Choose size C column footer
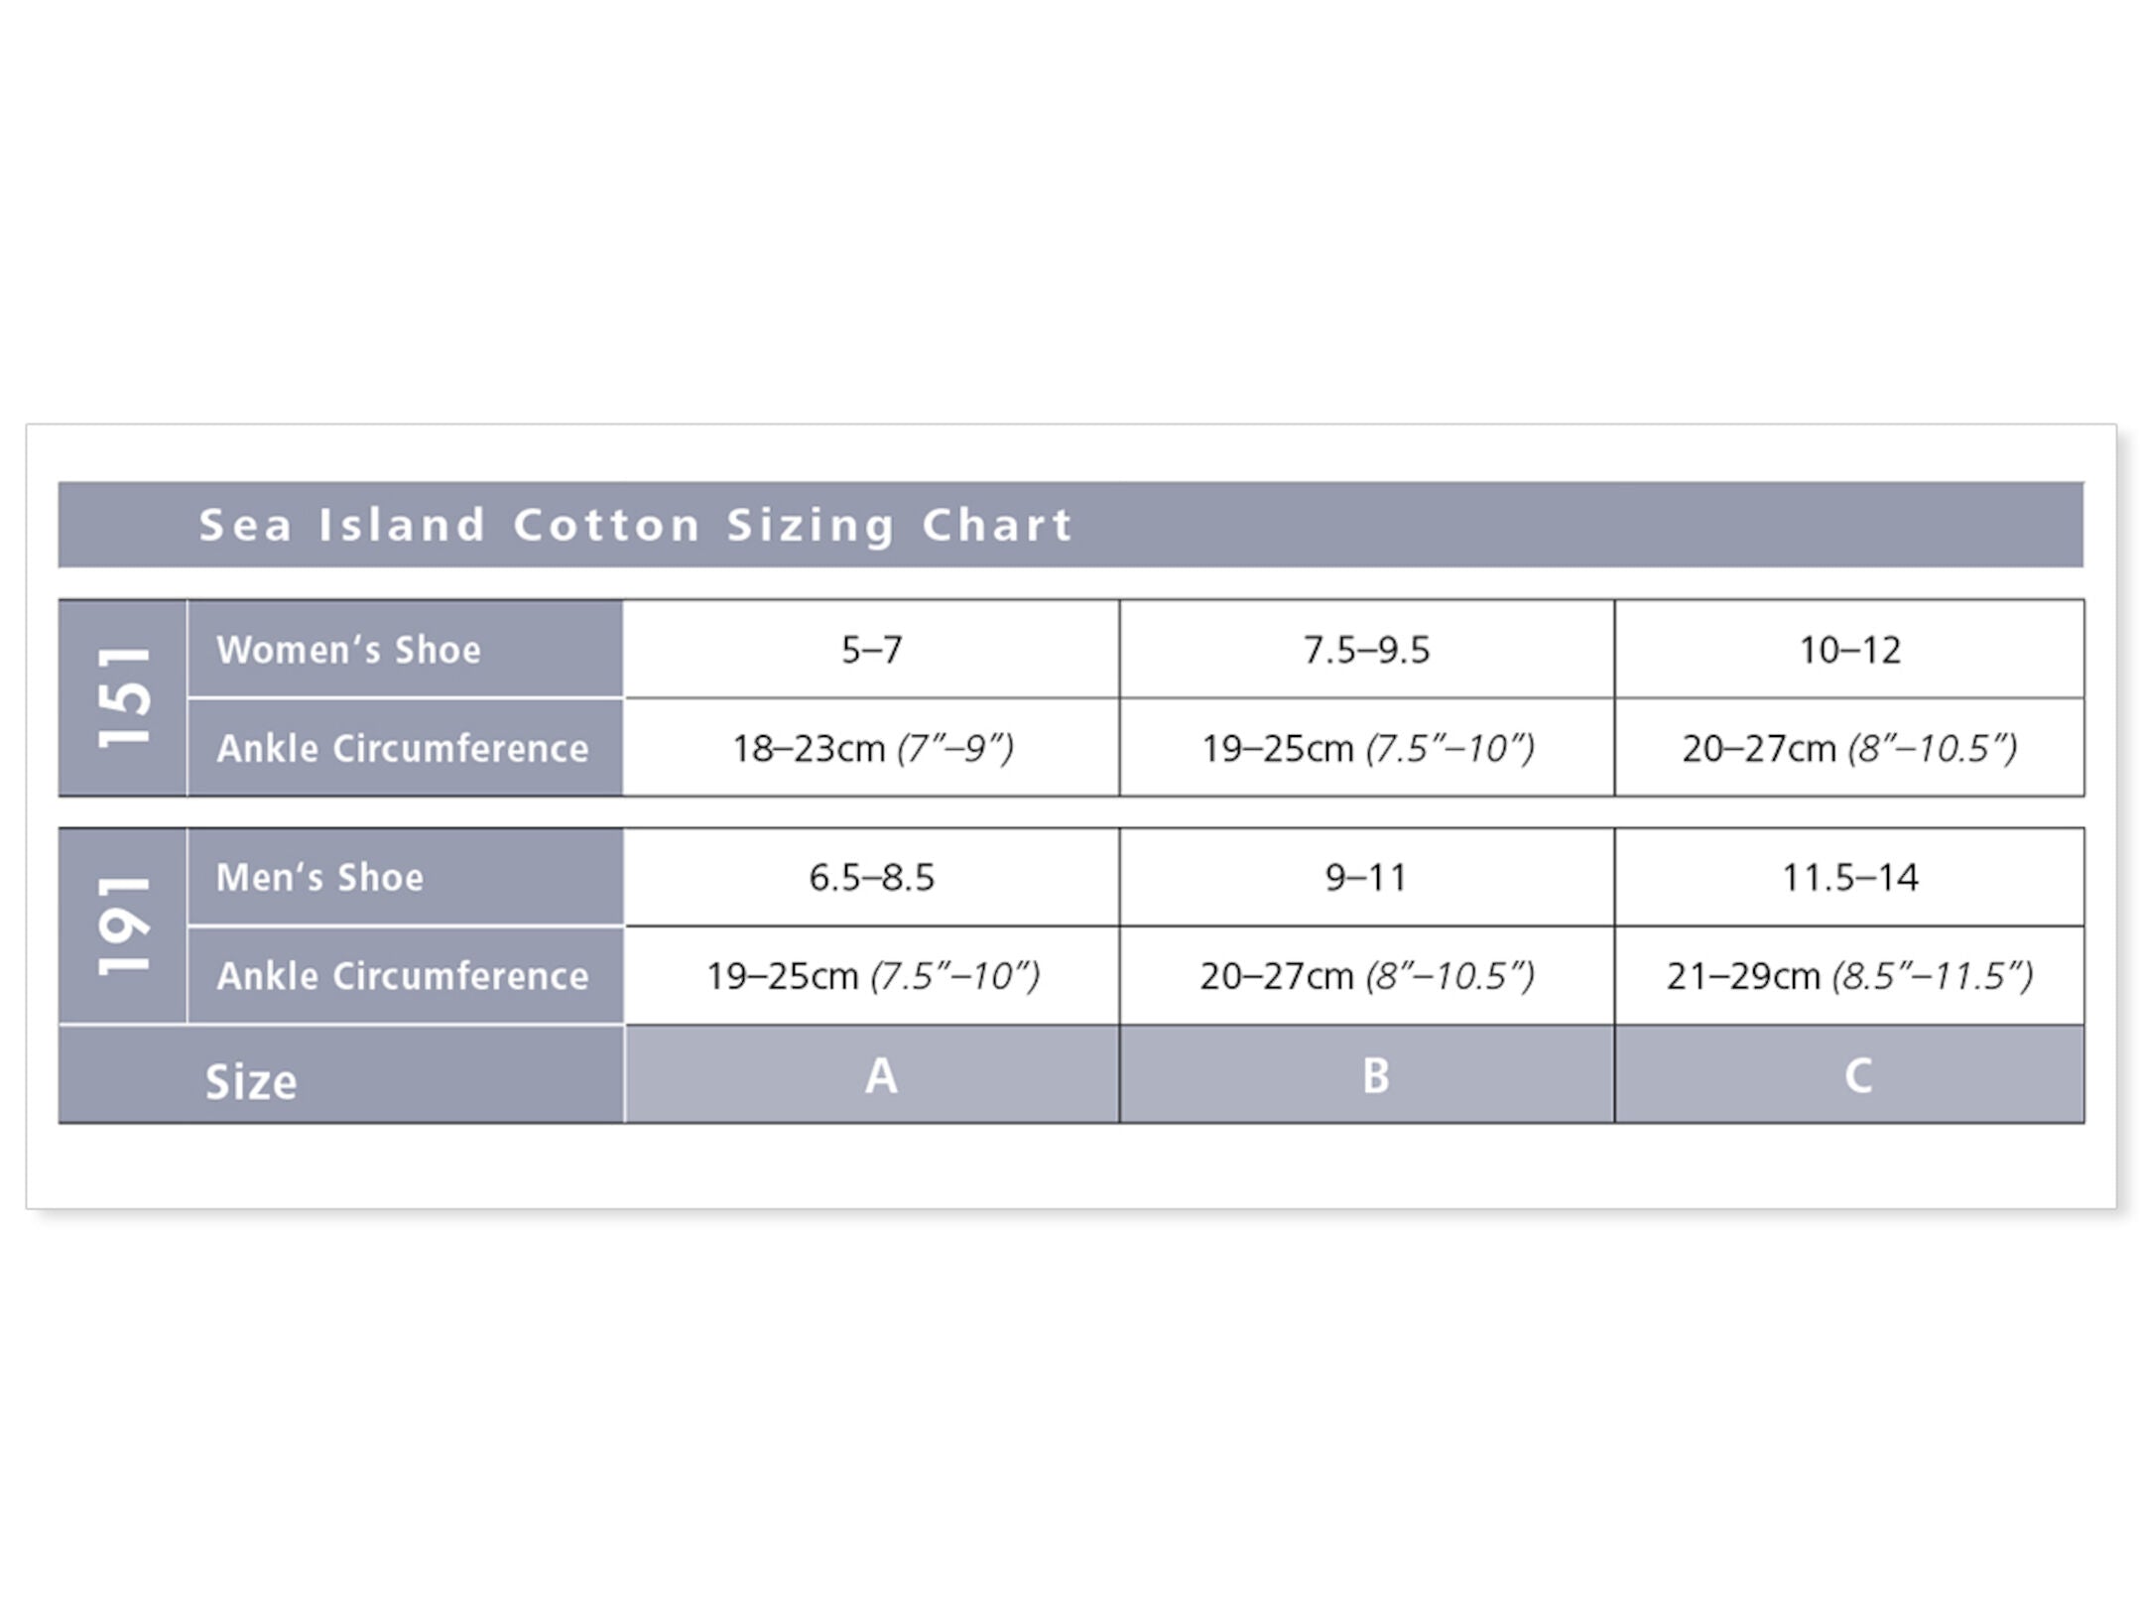Screen dimensions: 2143x1606 tap(1857, 1075)
